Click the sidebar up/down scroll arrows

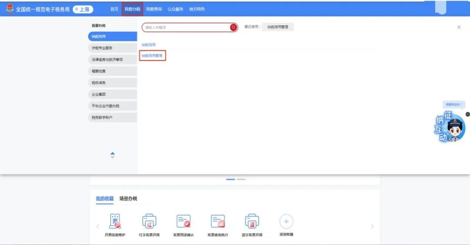point(113,155)
